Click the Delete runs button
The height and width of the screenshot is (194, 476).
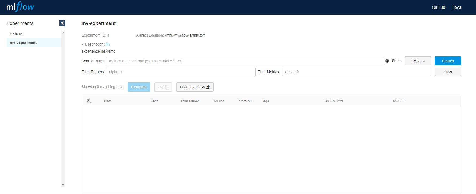163,87
